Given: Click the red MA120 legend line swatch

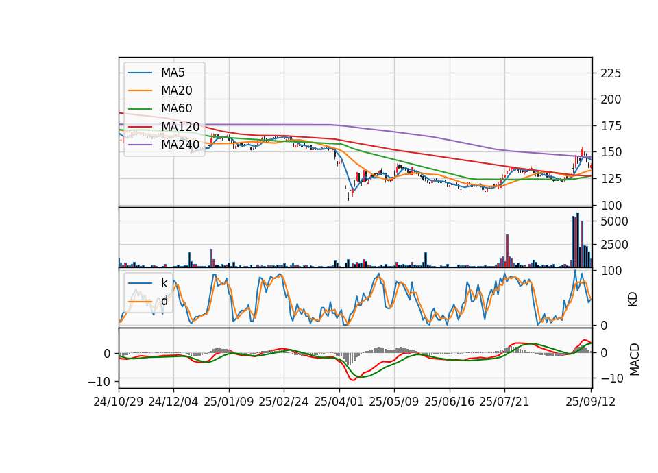Looking at the screenshot, I should coord(140,127).
